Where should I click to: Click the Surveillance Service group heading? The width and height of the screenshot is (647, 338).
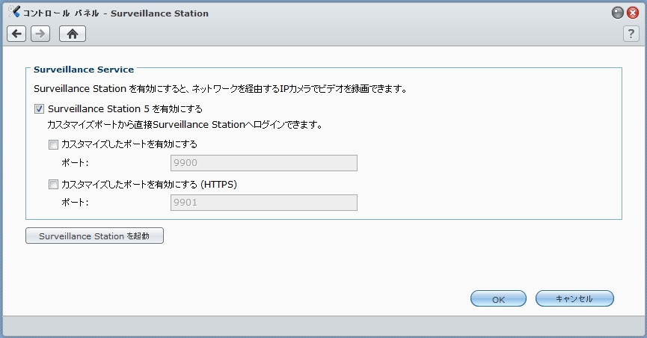click(84, 70)
